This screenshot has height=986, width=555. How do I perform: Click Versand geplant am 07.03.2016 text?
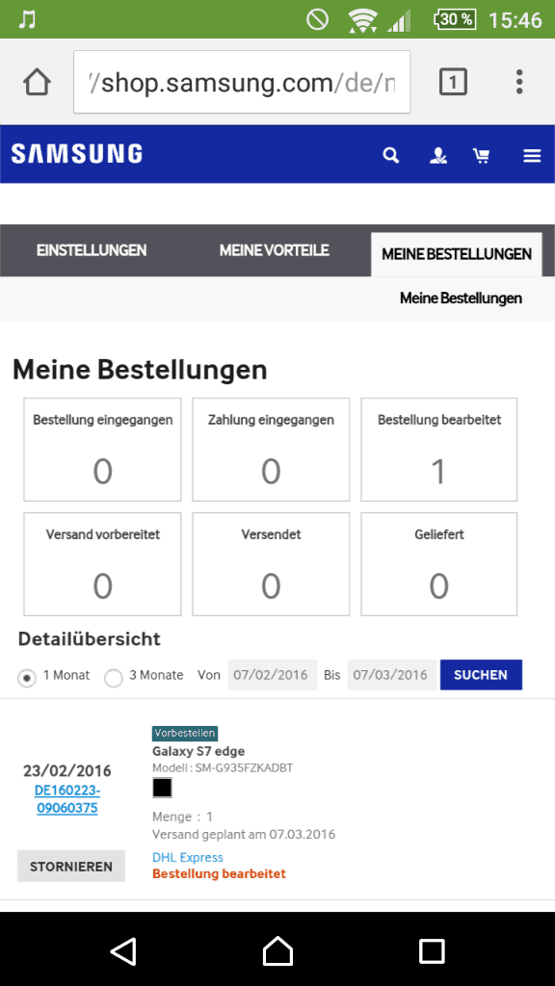244,835
